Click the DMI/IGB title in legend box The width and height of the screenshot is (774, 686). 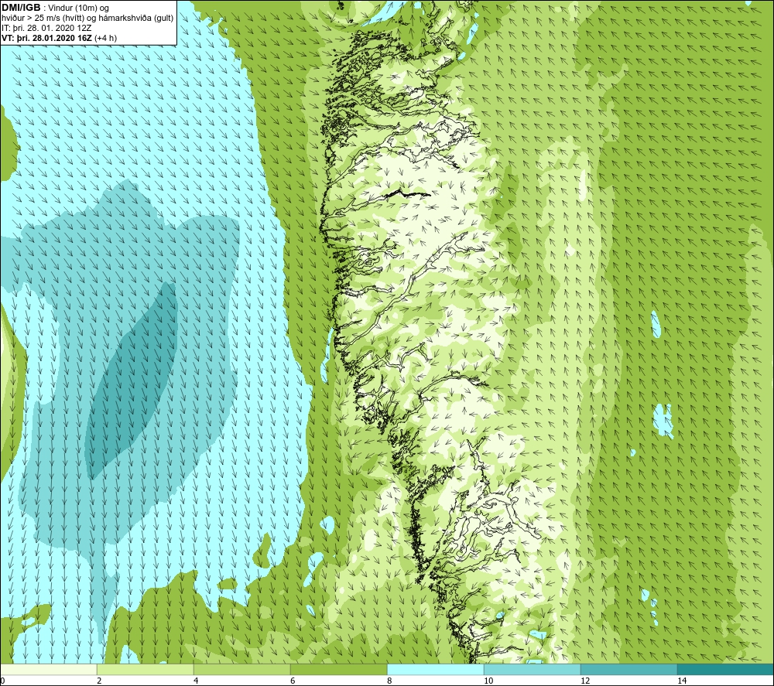coord(21,8)
